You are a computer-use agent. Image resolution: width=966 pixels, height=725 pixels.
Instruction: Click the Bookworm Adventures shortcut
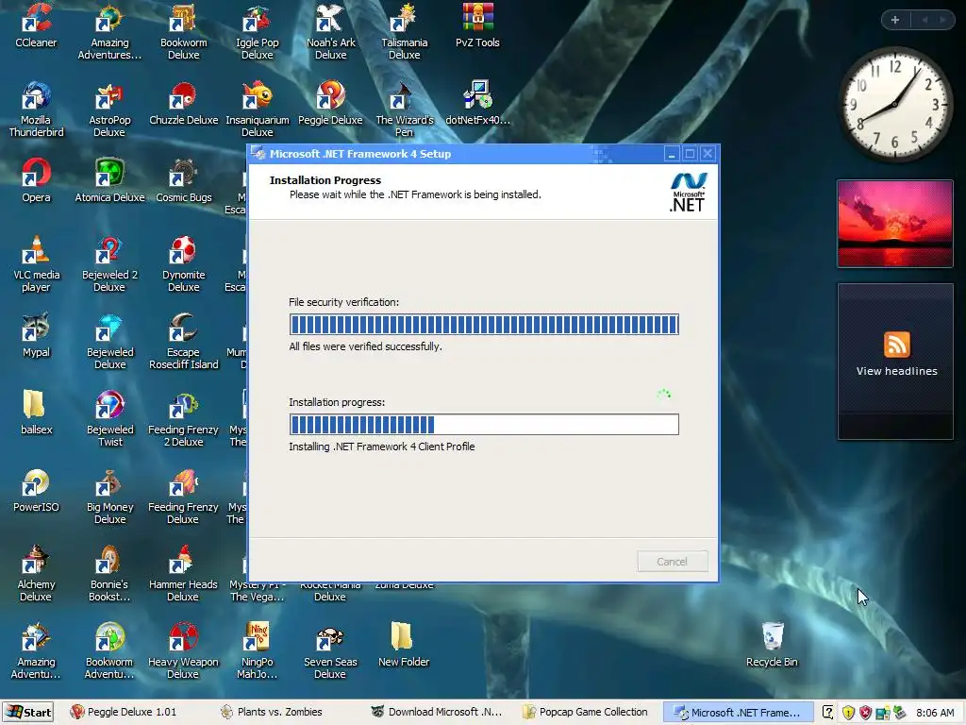coord(109,638)
